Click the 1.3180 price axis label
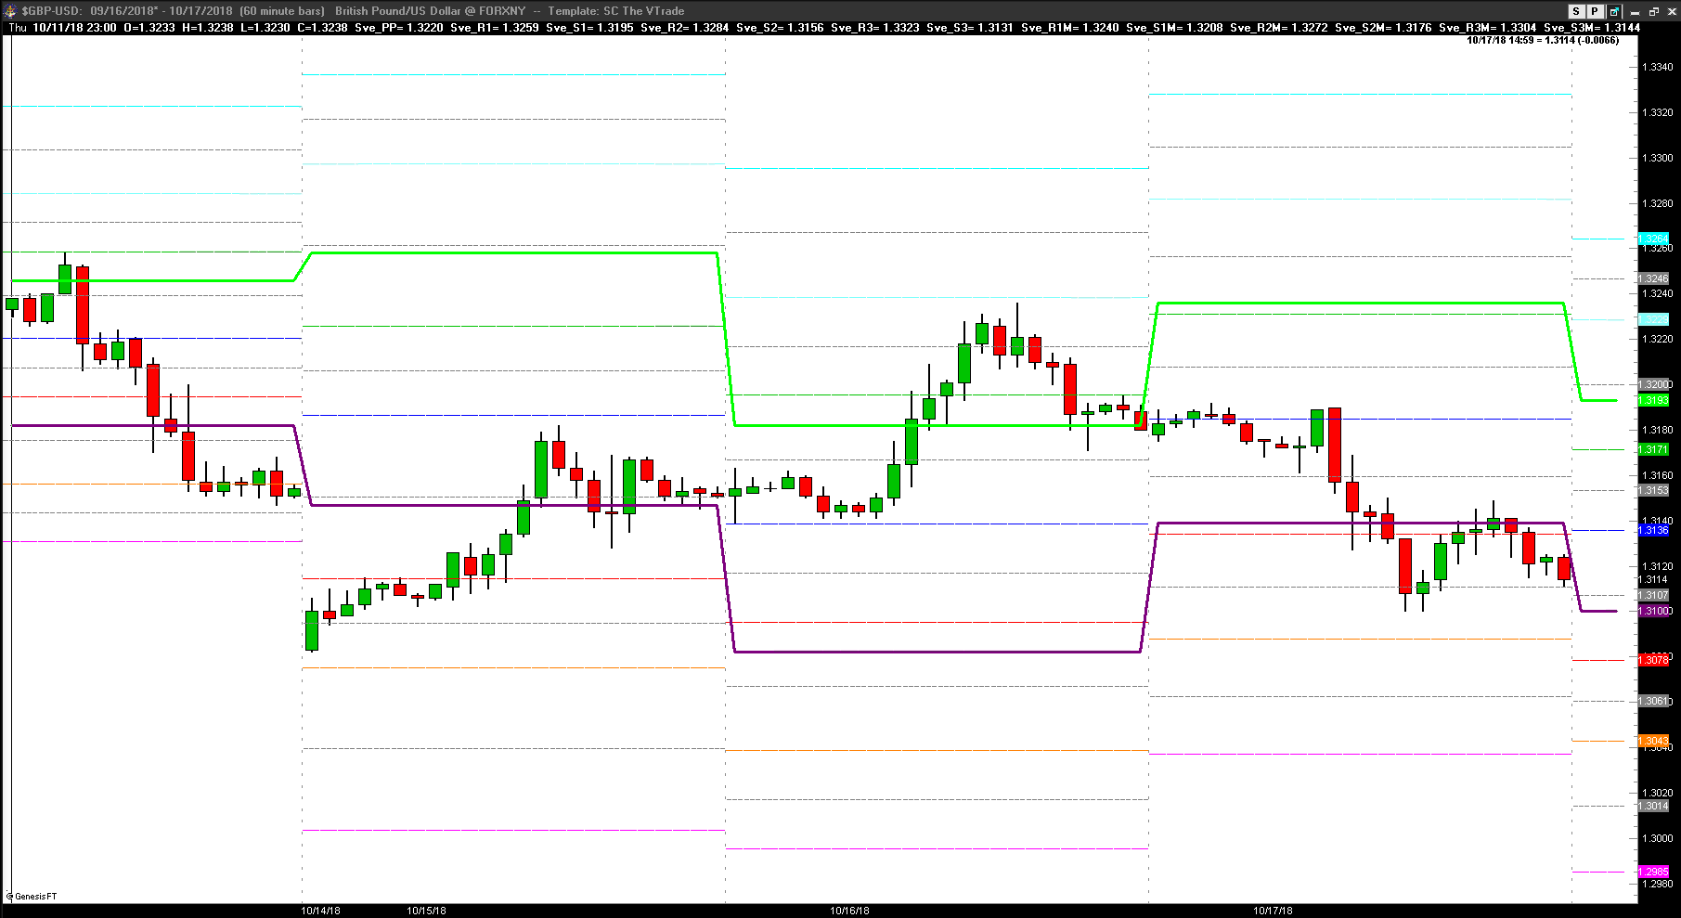1681x918 pixels. click(1658, 430)
